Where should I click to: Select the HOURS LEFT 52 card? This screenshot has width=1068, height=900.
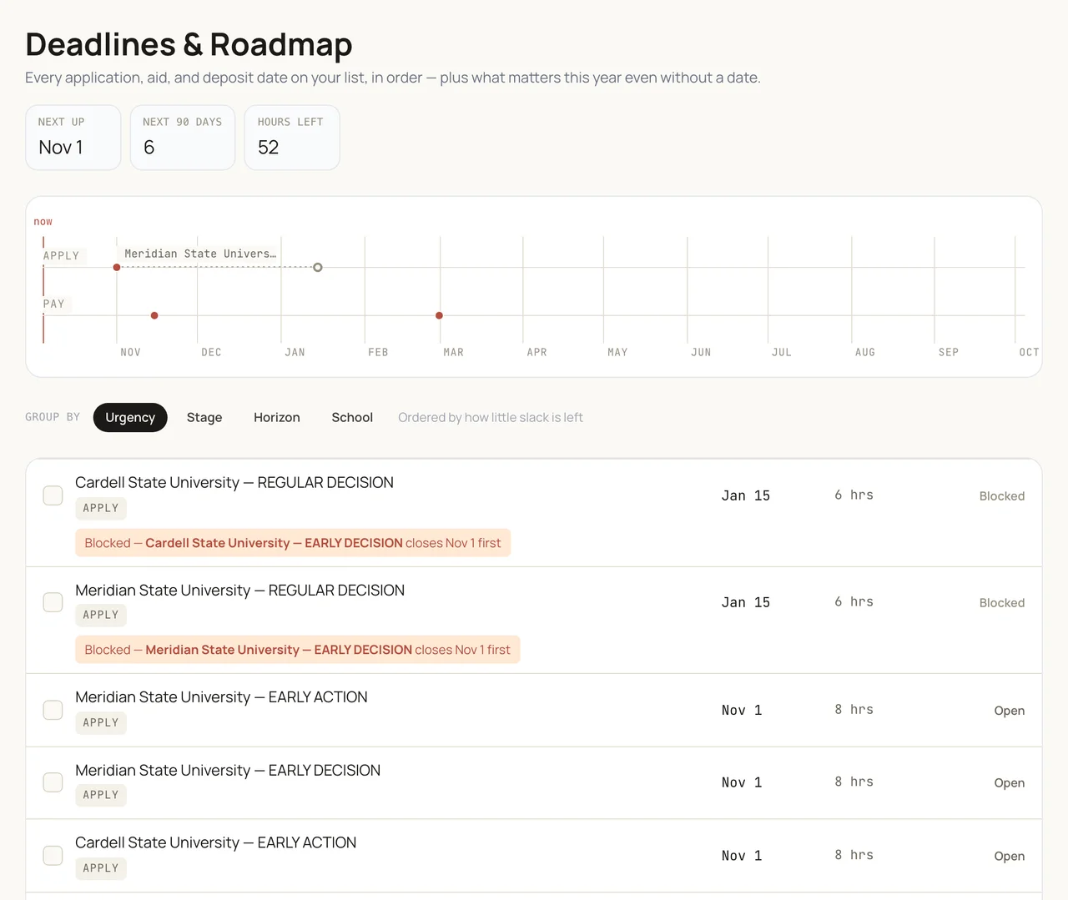[292, 138]
